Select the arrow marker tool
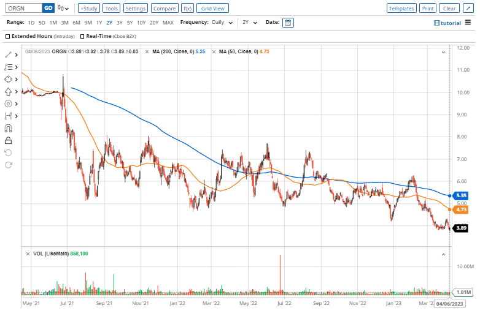Image resolution: width=480 pixels, height=316 pixels. tap(8, 92)
